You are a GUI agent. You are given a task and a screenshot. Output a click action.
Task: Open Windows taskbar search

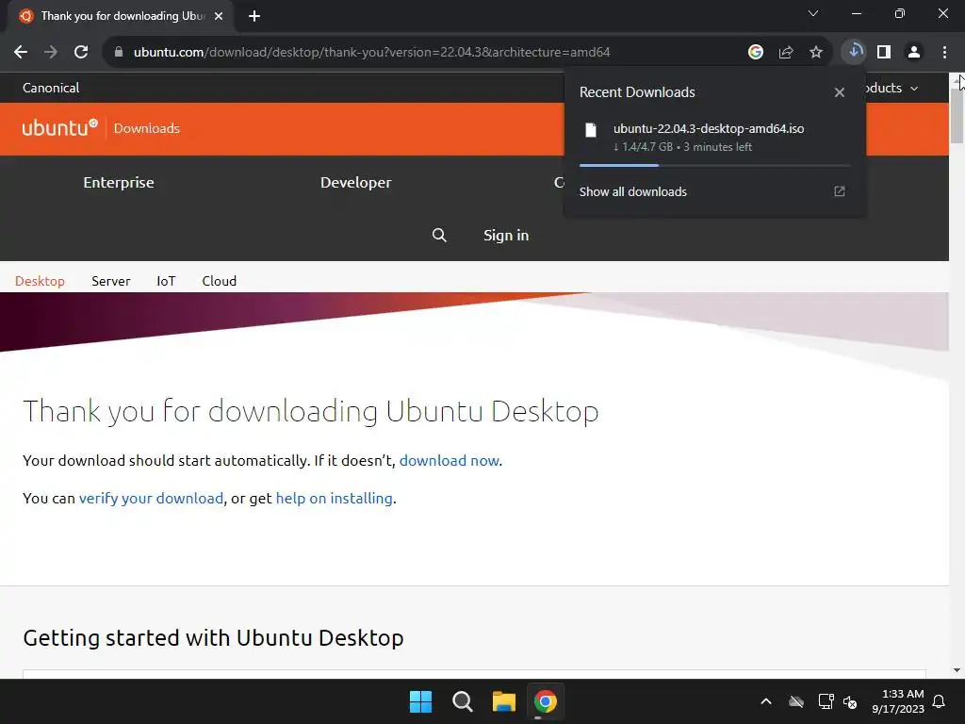coord(462,701)
